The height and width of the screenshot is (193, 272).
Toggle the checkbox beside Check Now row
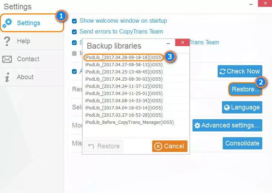coord(74,72)
